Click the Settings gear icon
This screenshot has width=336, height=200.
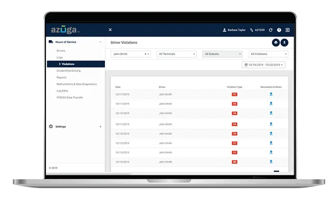(x=51, y=126)
